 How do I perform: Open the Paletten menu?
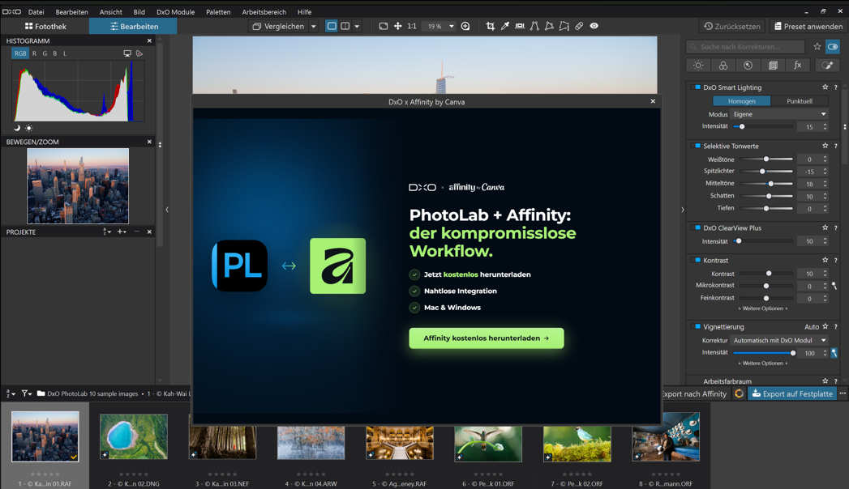click(218, 12)
